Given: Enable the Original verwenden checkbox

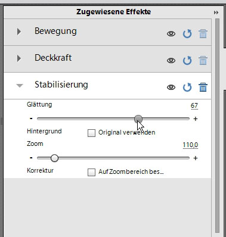Looking at the screenshot, I should [x=91, y=133].
